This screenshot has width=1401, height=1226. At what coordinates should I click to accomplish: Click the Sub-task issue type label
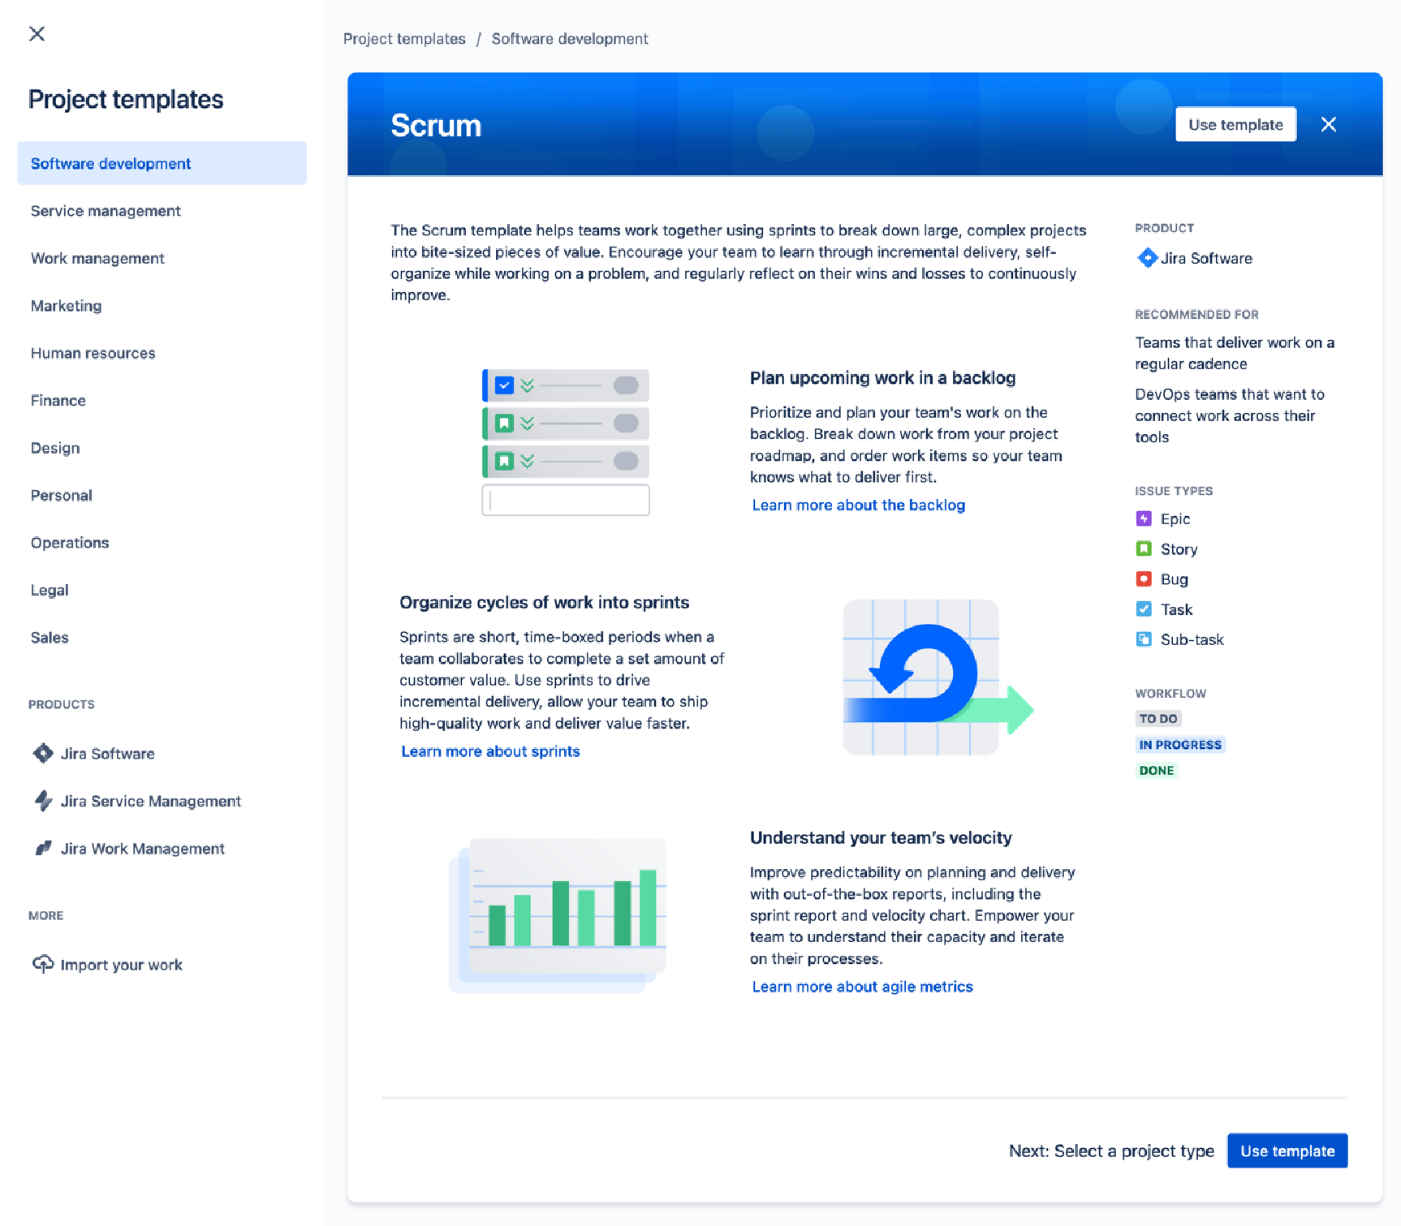pos(1192,639)
